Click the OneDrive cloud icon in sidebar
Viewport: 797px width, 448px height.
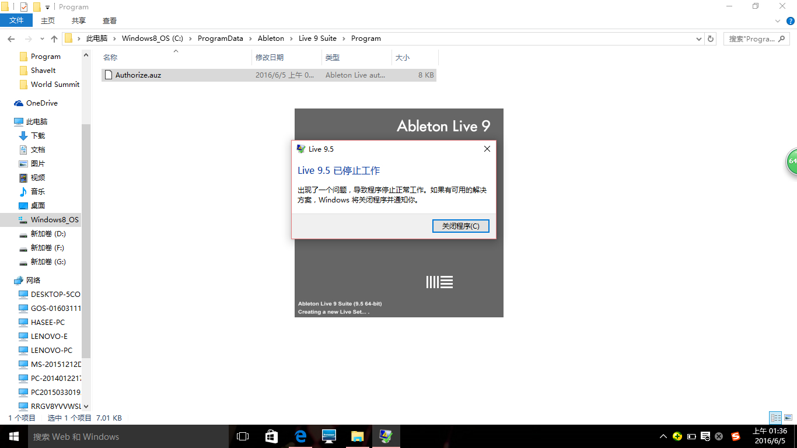click(19, 103)
